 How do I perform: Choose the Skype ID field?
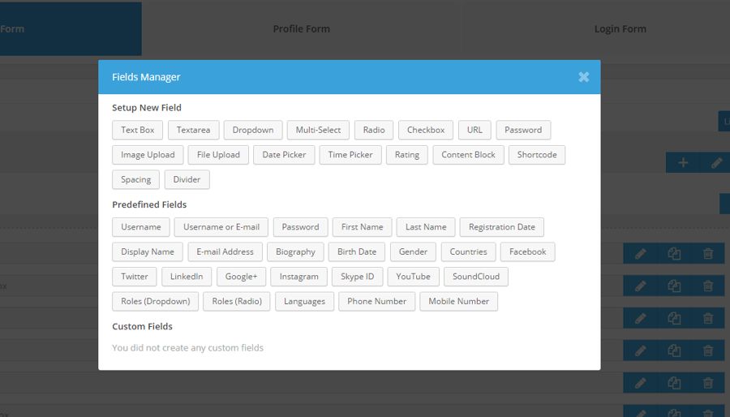[x=357, y=277]
